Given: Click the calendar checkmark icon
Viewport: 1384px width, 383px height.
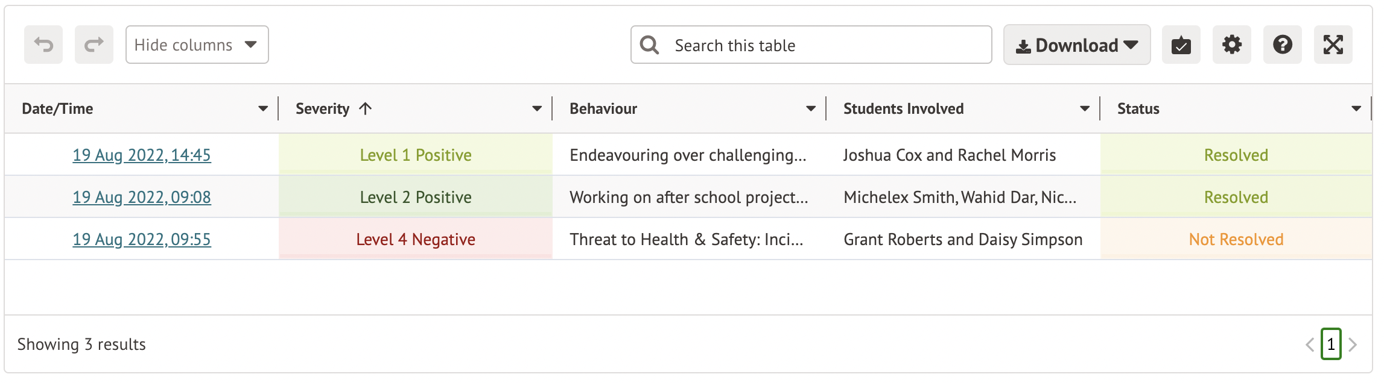Looking at the screenshot, I should pyautogui.click(x=1181, y=45).
